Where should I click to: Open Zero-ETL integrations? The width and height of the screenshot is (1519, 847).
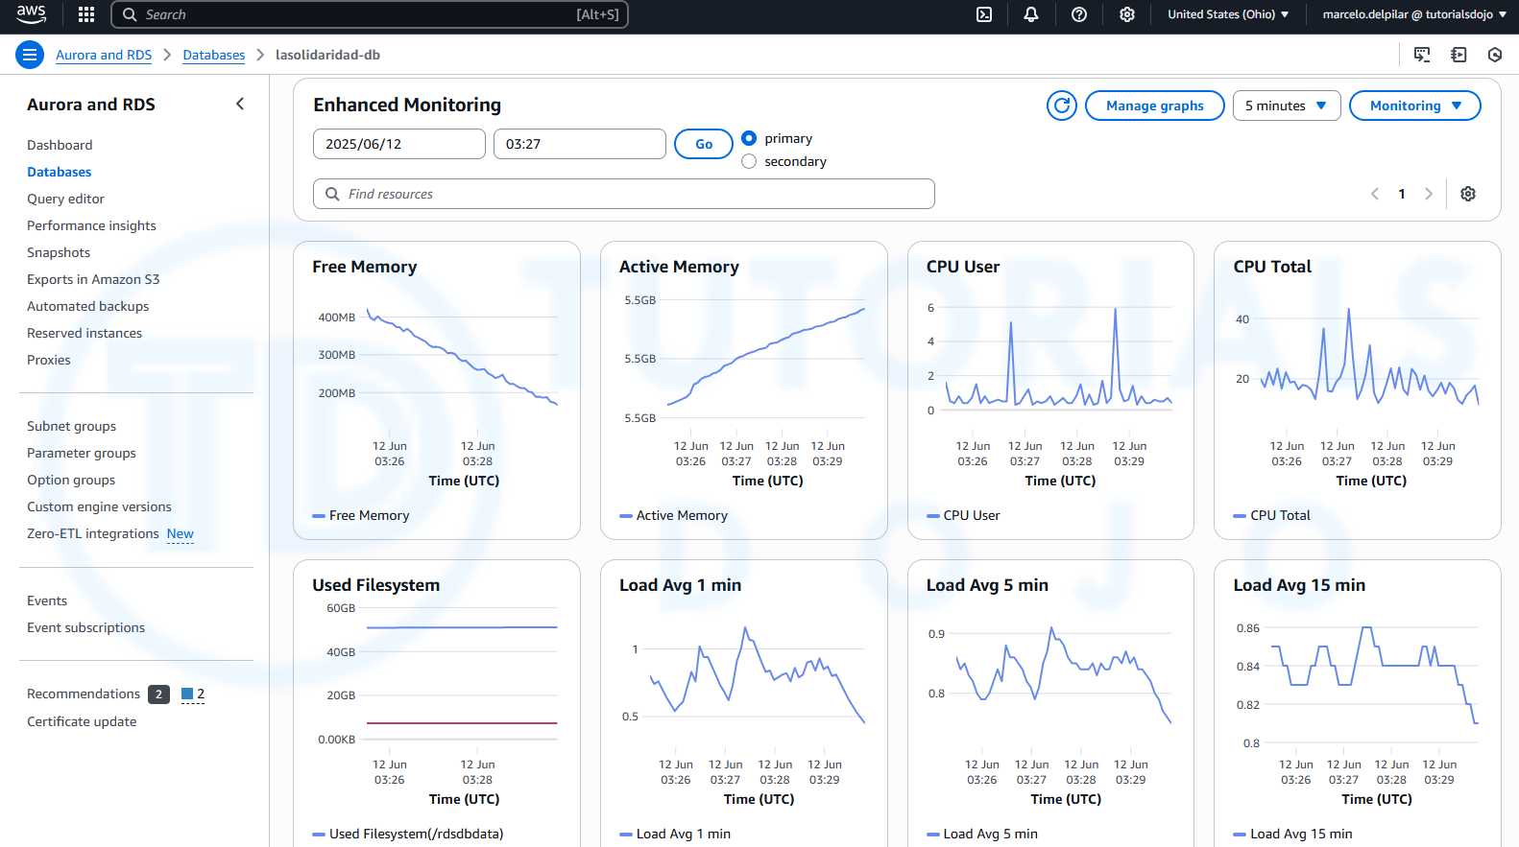pos(93,533)
